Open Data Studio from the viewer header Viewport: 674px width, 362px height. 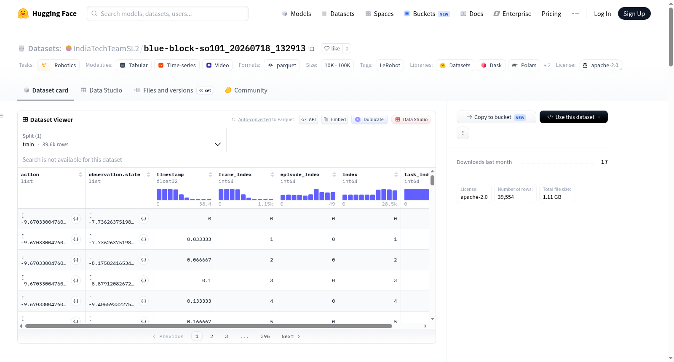(411, 119)
